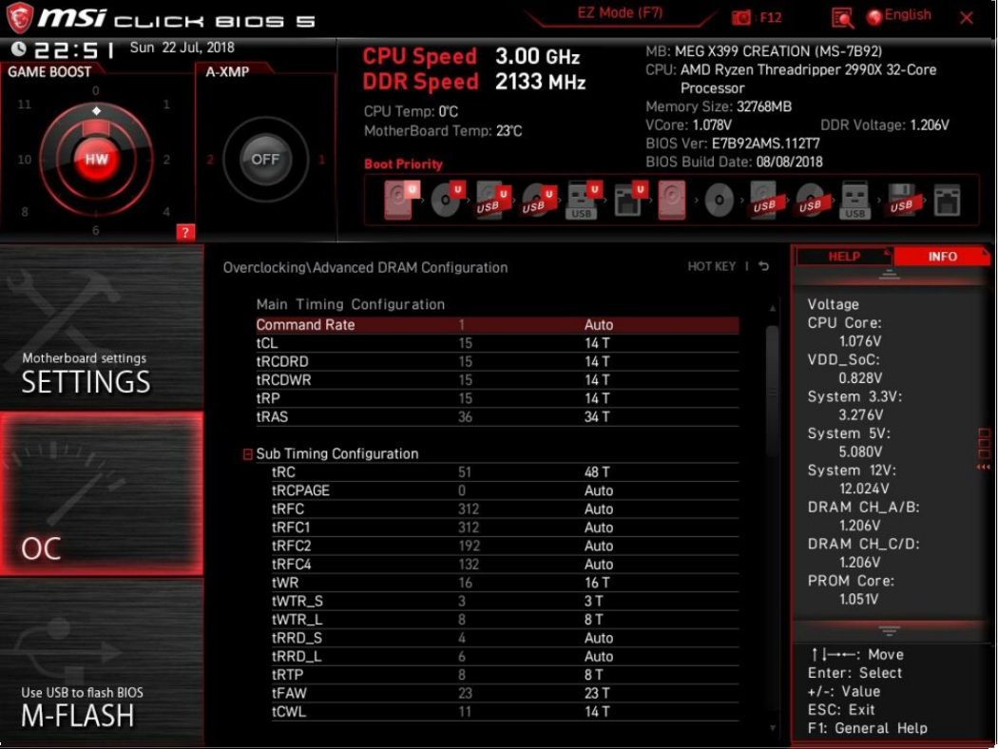Open the tRFC1 Auto value dropdown
998x749 pixels.
point(599,528)
